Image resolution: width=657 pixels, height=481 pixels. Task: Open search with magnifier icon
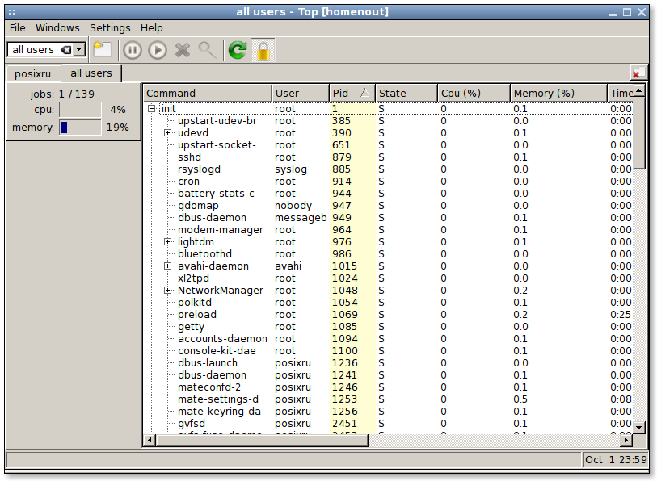[207, 50]
